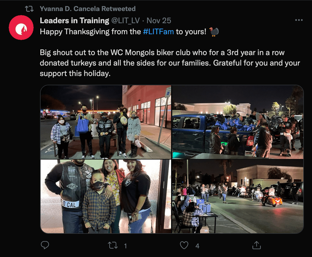Open the #LITFam hashtag link
The width and height of the screenshot is (312, 257).
coord(158,32)
